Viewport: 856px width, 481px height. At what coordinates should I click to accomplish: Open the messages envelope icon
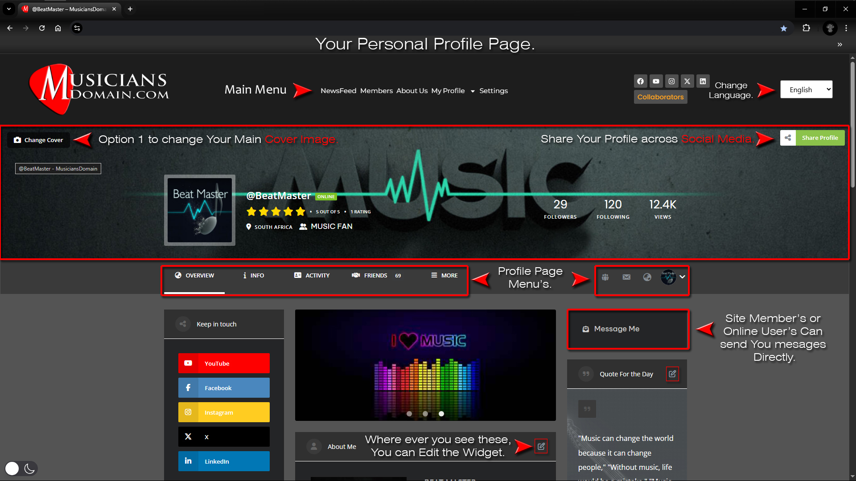tap(626, 277)
